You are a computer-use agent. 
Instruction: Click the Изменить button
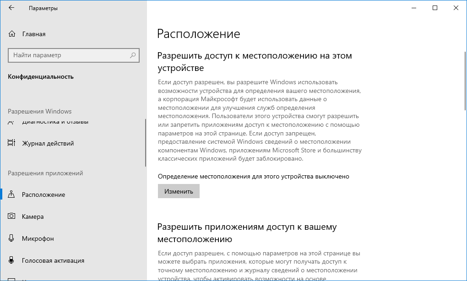coord(179,191)
